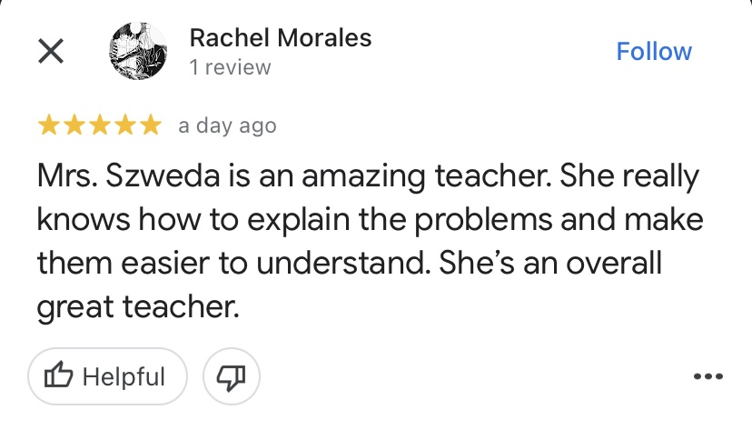Viewport: 752px width, 430px height.
Task: Select the fifth gold rating star
Action: pyautogui.click(x=151, y=125)
